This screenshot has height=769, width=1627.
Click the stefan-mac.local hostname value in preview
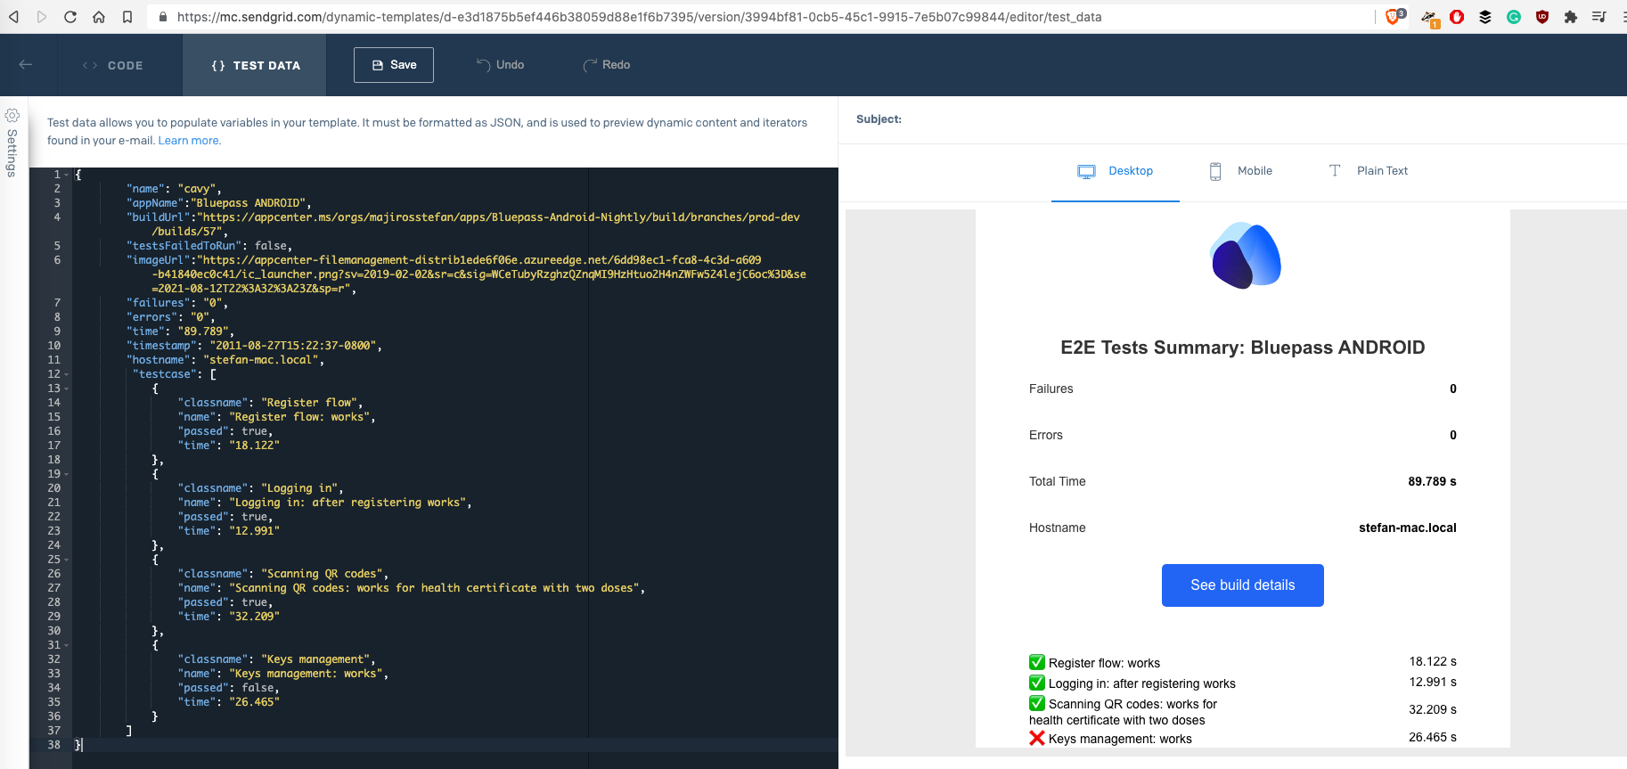pos(1408,528)
